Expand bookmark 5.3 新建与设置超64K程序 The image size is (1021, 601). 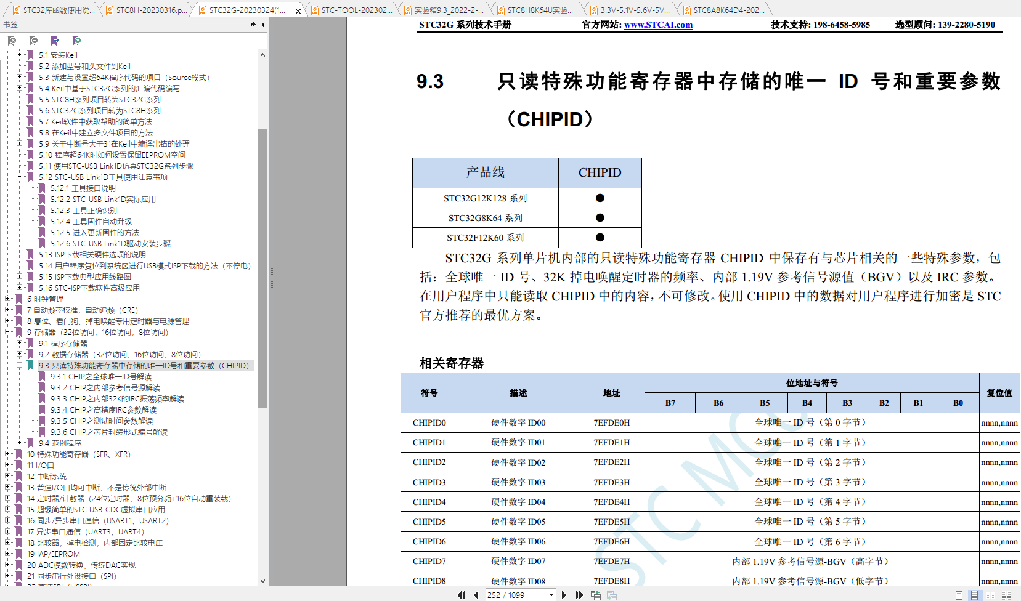19,77
